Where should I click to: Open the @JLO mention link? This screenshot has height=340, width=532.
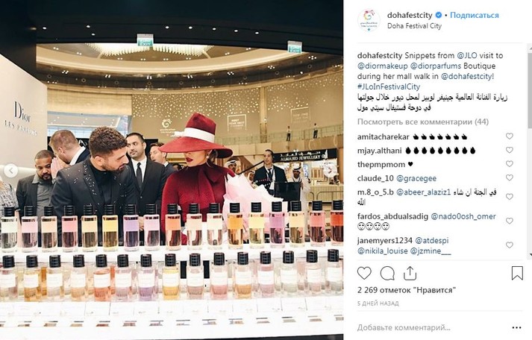click(x=467, y=56)
